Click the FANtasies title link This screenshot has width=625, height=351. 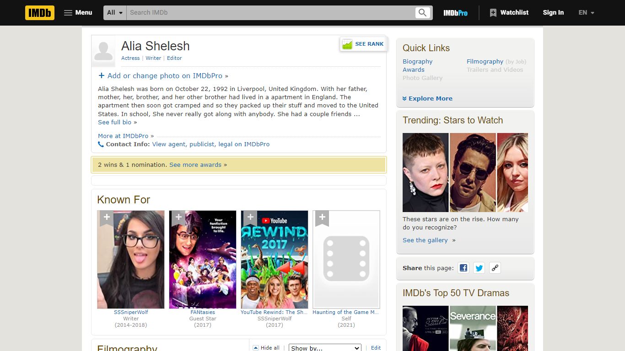coord(203,313)
